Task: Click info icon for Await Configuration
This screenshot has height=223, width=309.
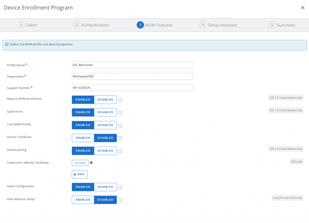Action: [x=120, y=187]
